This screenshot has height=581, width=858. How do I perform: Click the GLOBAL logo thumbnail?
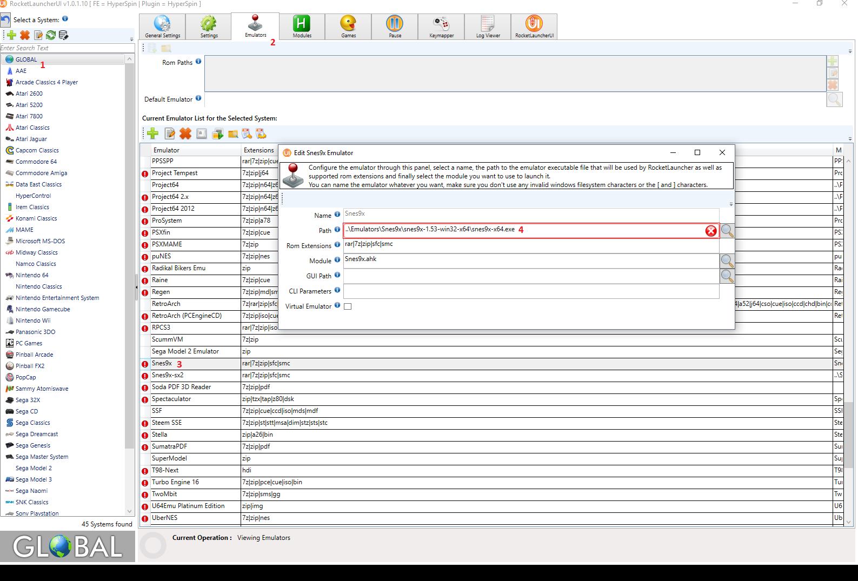click(x=68, y=546)
